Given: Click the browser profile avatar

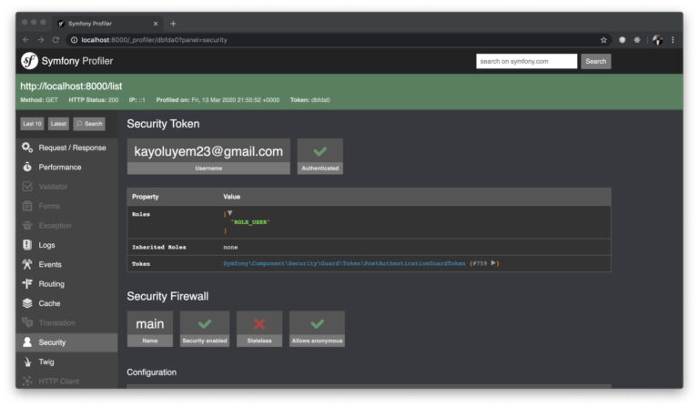Looking at the screenshot, I should click(x=657, y=40).
